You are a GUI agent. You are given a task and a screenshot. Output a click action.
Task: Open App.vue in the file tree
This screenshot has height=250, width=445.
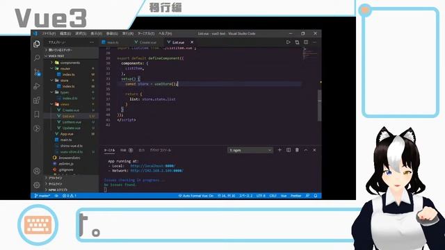click(67, 134)
